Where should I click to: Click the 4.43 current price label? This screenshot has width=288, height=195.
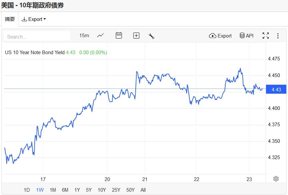click(x=276, y=90)
